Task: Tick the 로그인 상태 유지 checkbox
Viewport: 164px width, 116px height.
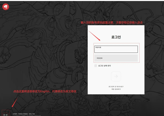Action: point(96,66)
